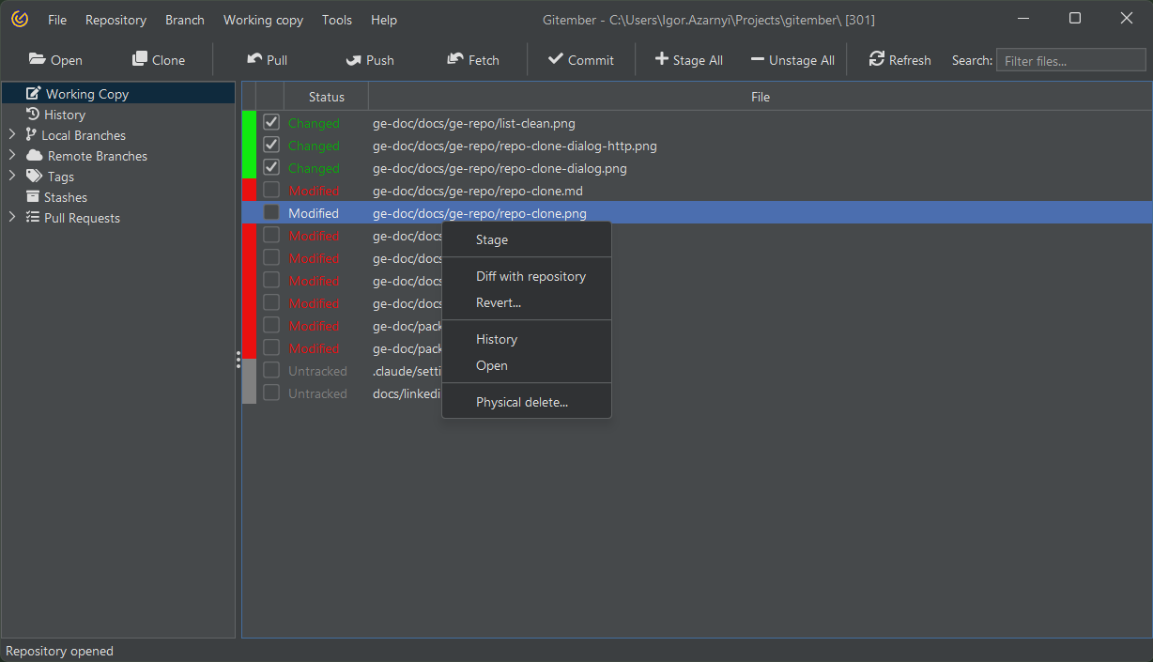Image resolution: width=1153 pixels, height=662 pixels.
Task: Click the Open folder icon in toolbar
Action: [x=38, y=59]
